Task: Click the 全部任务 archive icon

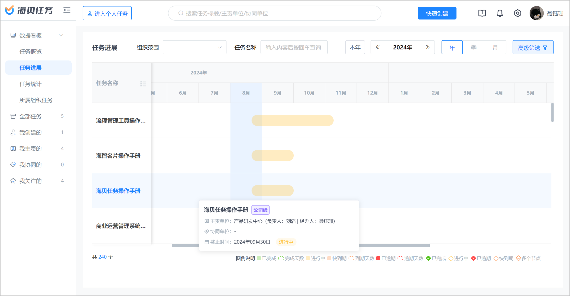Action: pos(13,116)
